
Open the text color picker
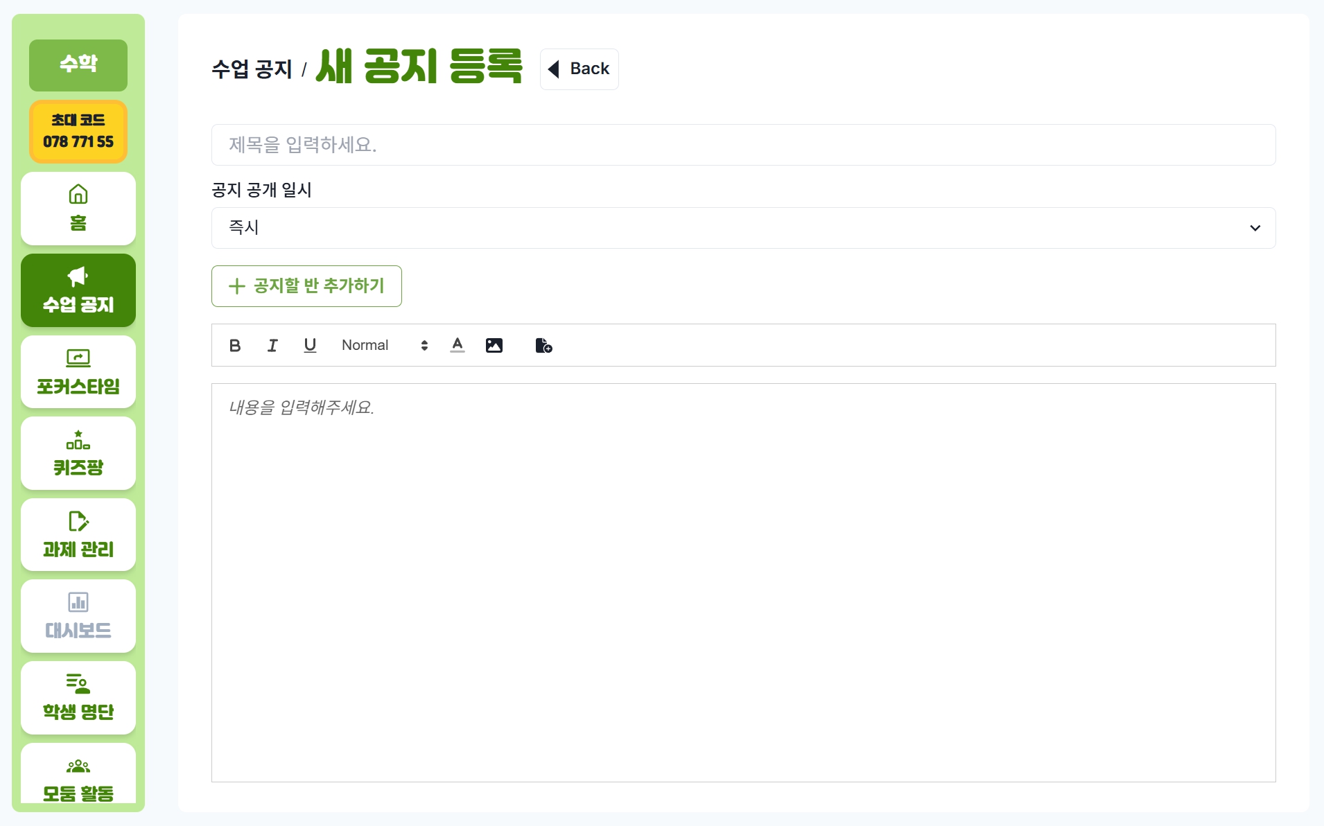(x=458, y=345)
